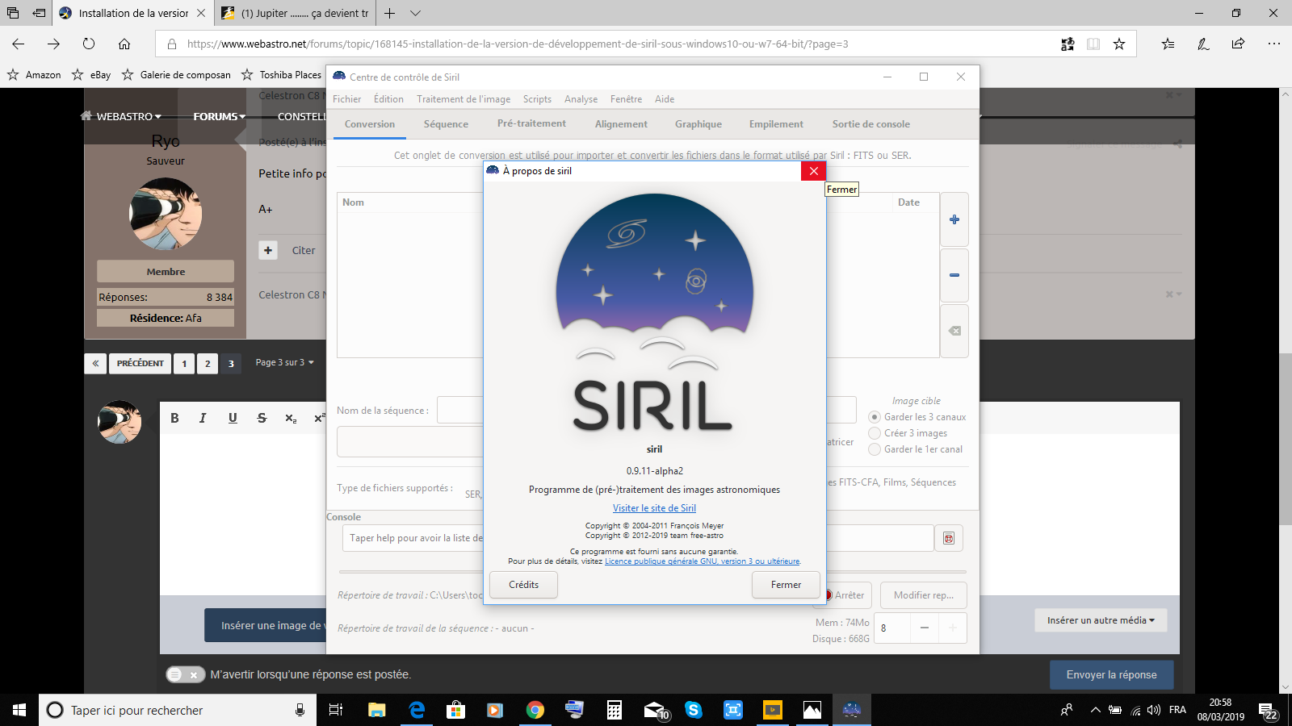The height and width of the screenshot is (726, 1292).
Task: Click the Underline icon in the reply editor
Action: pyautogui.click(x=233, y=418)
